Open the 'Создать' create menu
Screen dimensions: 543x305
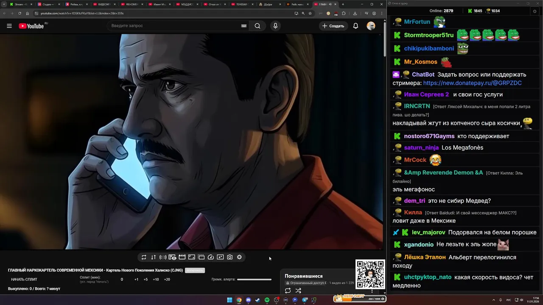[333, 26]
